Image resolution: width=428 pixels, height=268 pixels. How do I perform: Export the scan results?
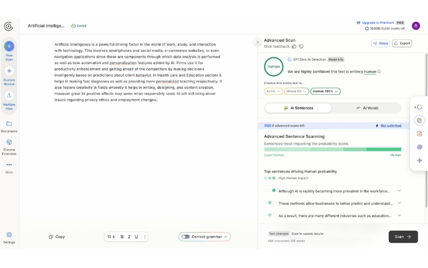402,43
